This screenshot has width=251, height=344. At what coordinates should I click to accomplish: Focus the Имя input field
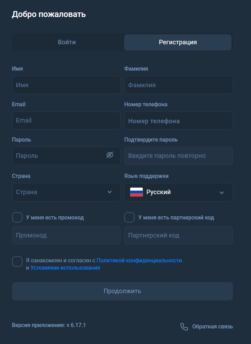click(x=66, y=85)
